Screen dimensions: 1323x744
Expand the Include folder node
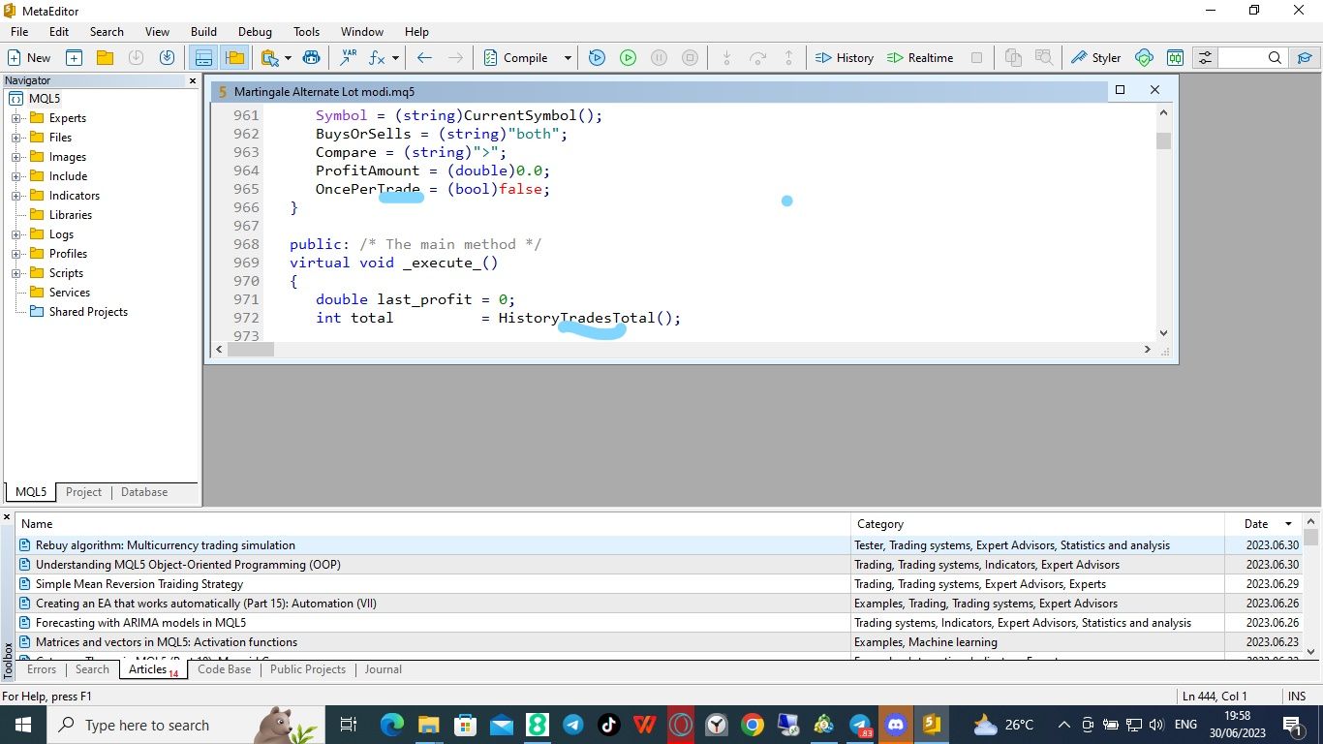(x=15, y=176)
